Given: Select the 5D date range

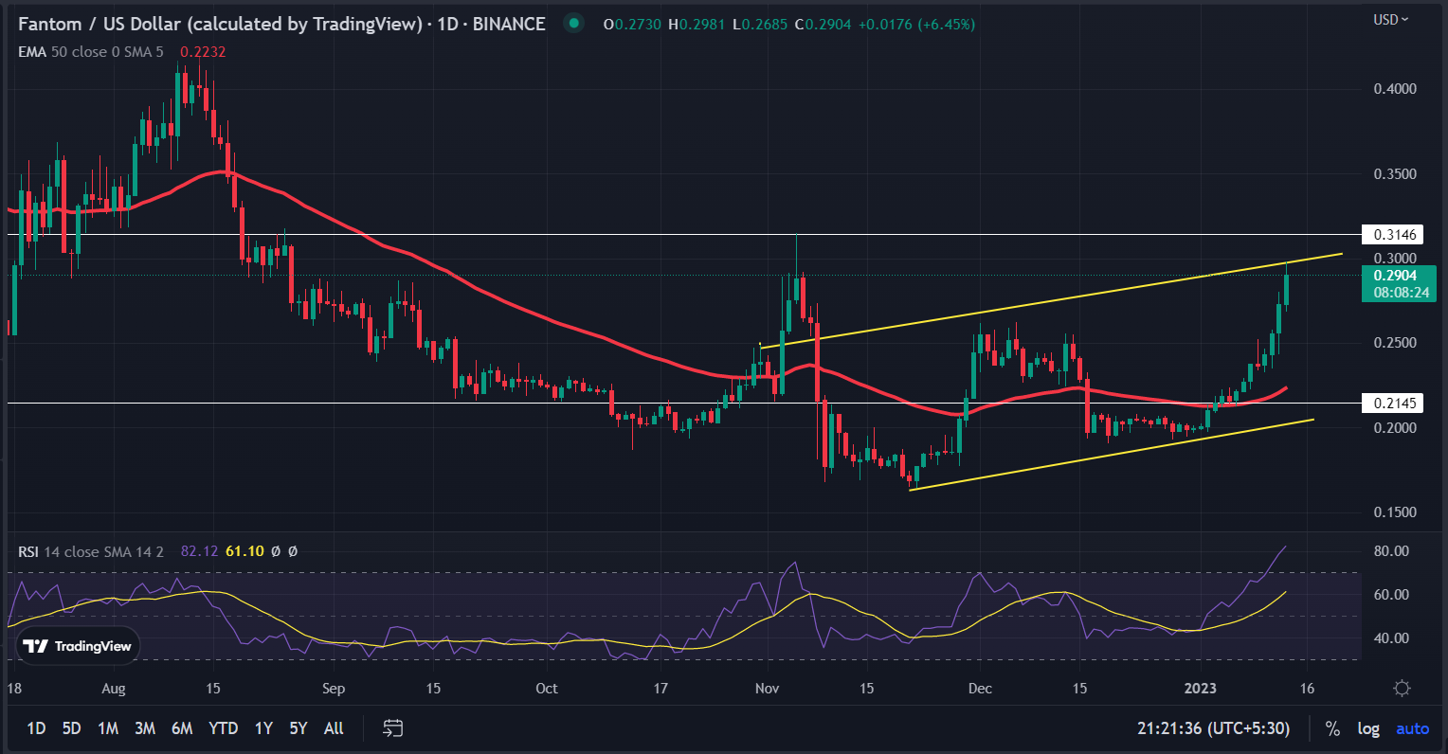Looking at the screenshot, I should coord(71,728).
